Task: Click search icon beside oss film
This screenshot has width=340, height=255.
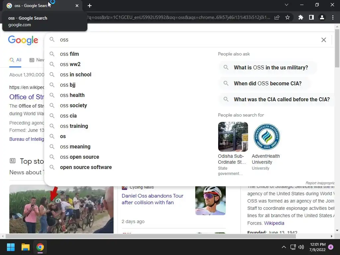Action: [x=52, y=54]
